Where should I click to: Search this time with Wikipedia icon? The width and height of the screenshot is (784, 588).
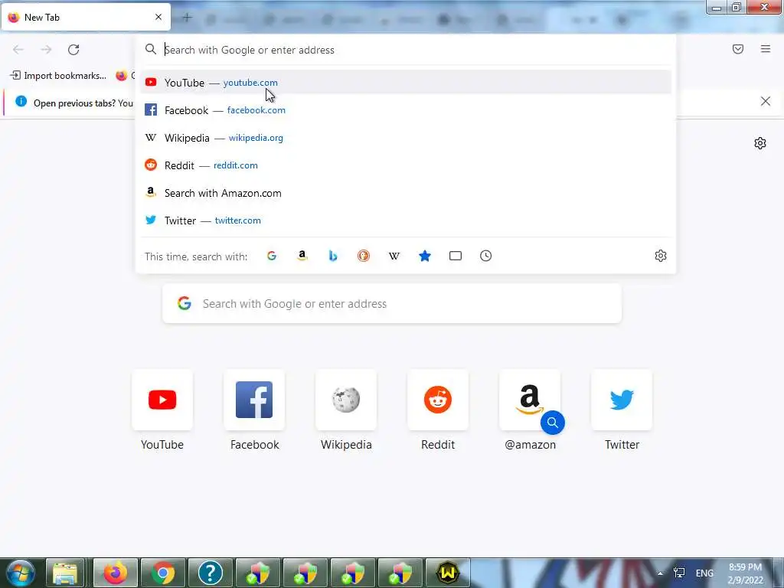[394, 256]
